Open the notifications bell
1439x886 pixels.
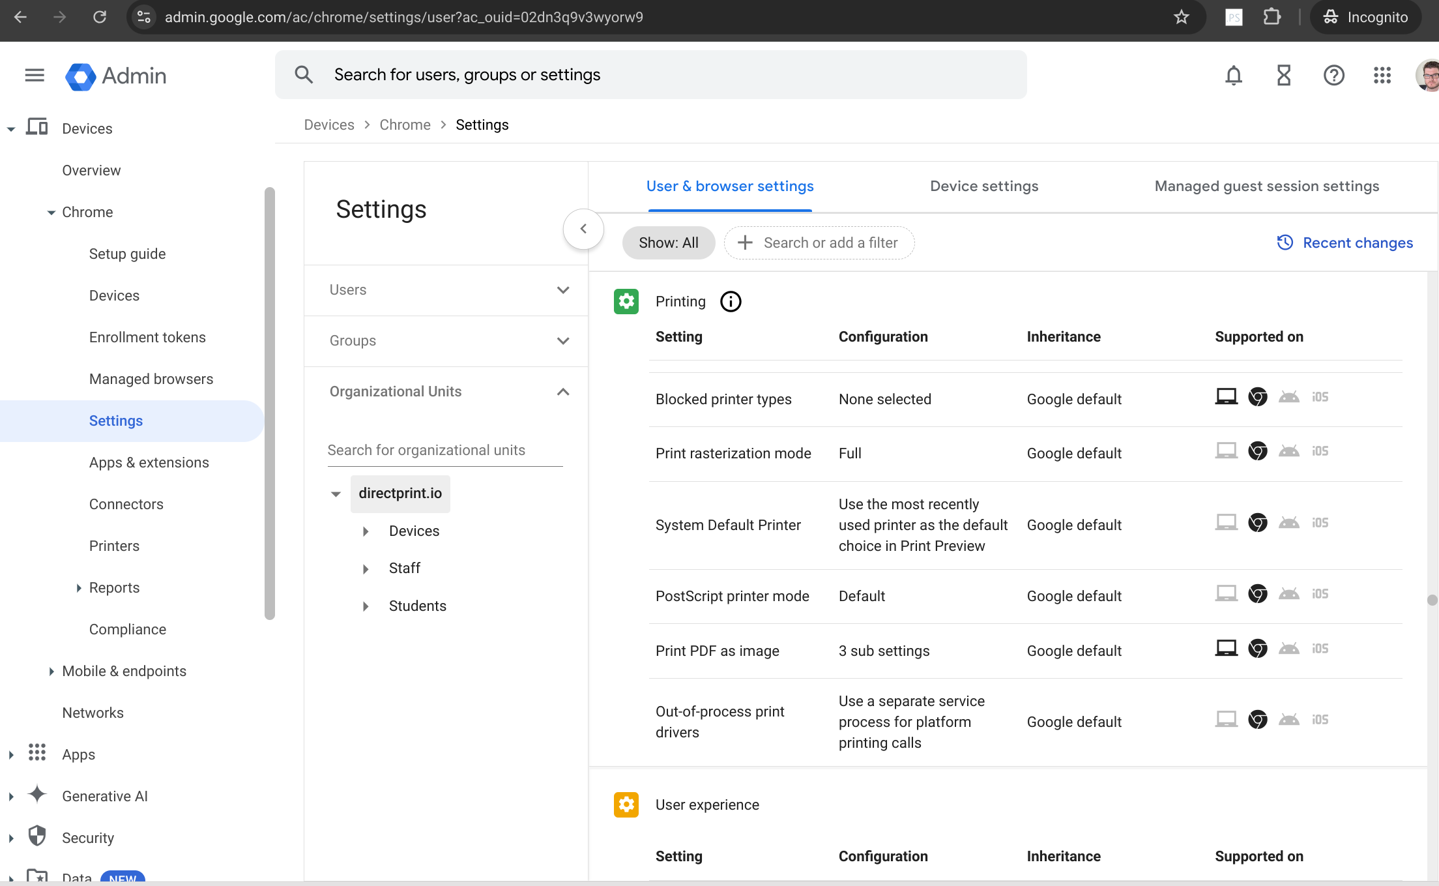tap(1234, 76)
